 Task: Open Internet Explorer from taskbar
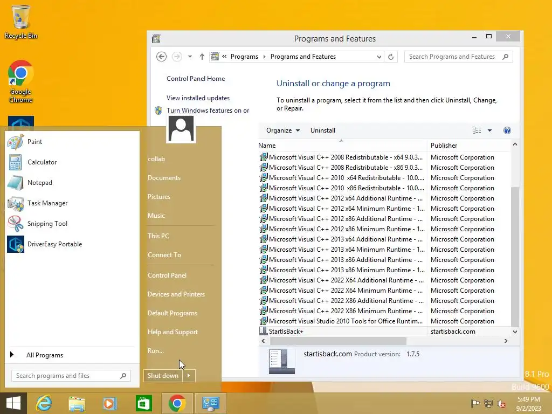point(44,403)
